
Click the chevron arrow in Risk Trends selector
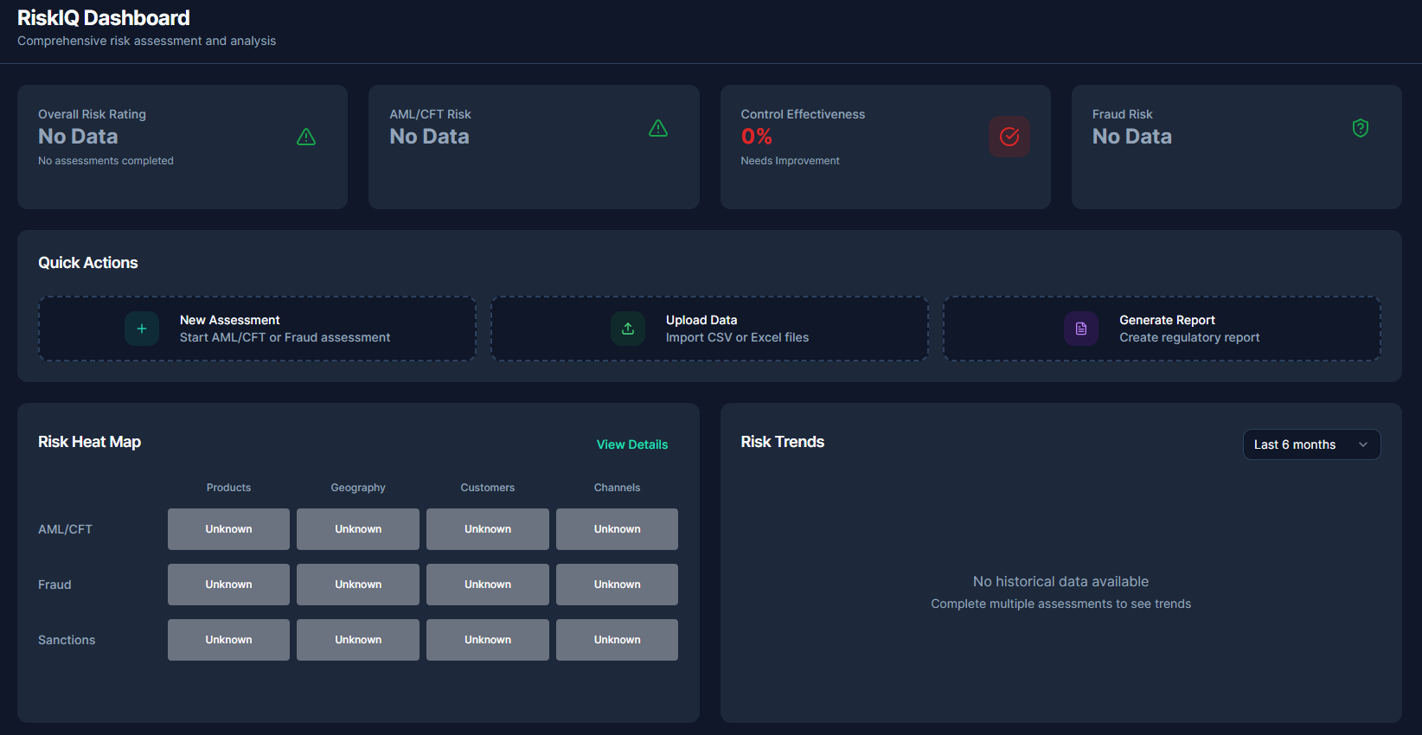pyautogui.click(x=1363, y=444)
